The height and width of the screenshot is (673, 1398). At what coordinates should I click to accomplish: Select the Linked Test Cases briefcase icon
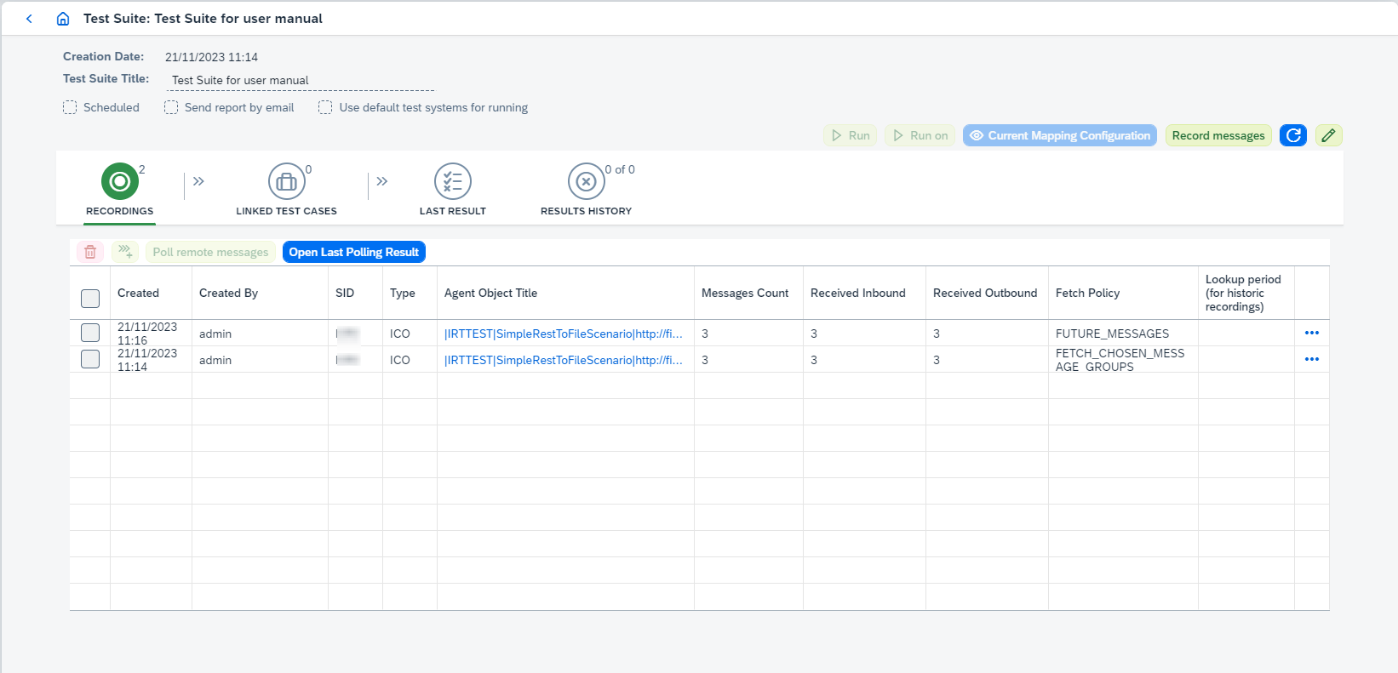tap(287, 181)
